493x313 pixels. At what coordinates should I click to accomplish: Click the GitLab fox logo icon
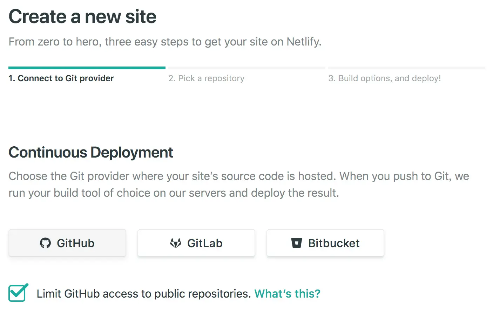coord(176,243)
